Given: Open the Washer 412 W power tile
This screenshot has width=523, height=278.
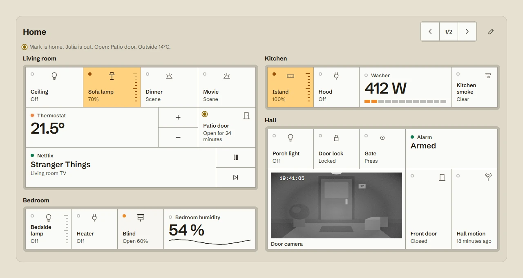Looking at the screenshot, I should (x=405, y=87).
